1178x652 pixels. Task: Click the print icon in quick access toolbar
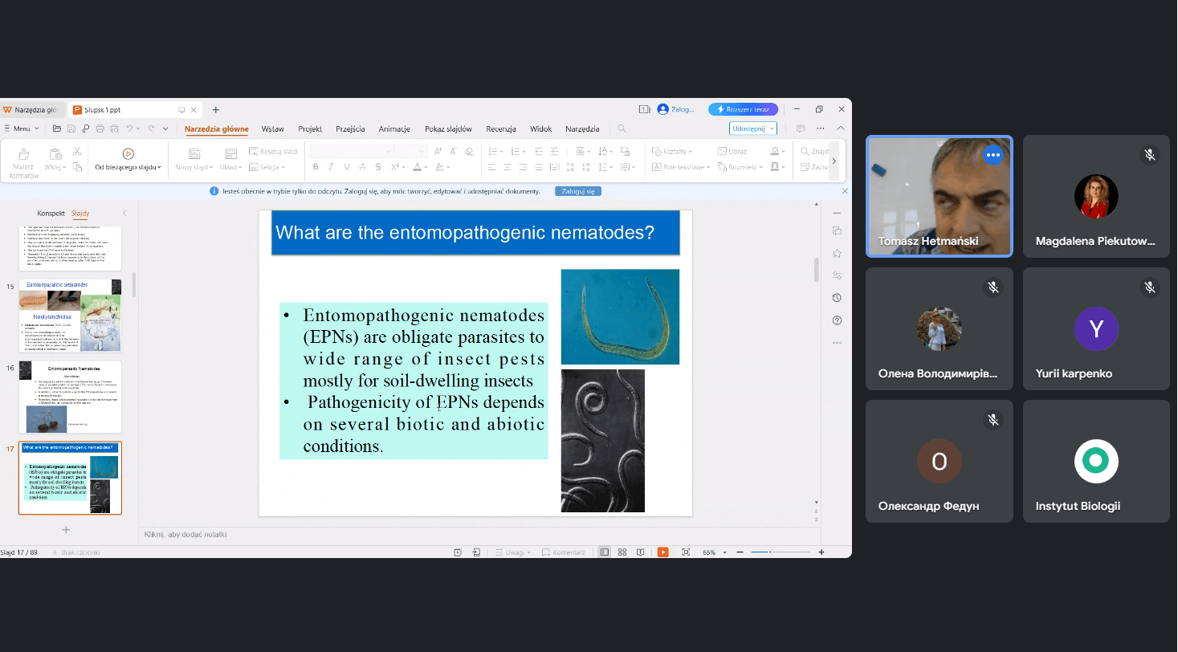(x=100, y=128)
